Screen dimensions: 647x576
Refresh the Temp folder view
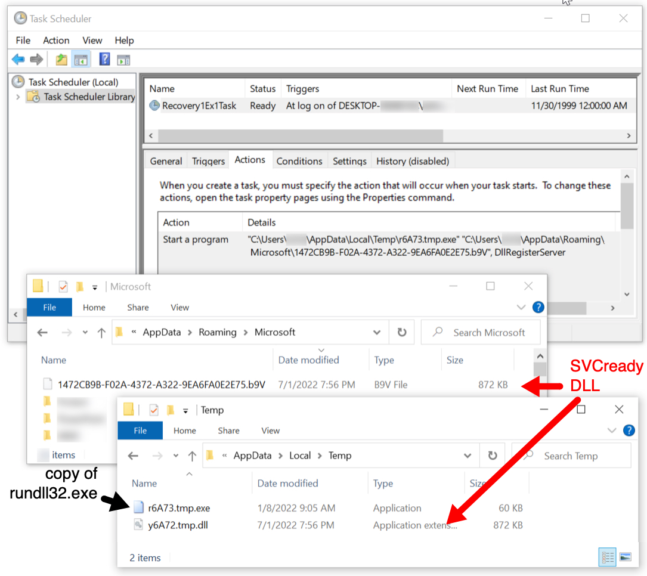click(493, 456)
